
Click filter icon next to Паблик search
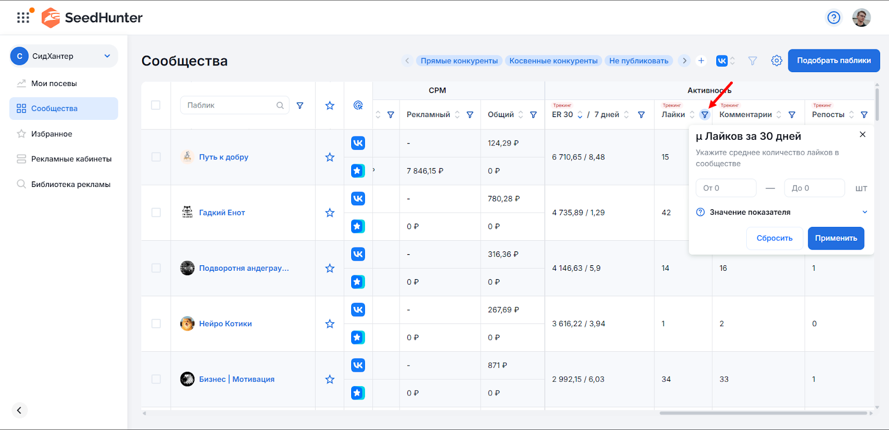[x=300, y=105]
